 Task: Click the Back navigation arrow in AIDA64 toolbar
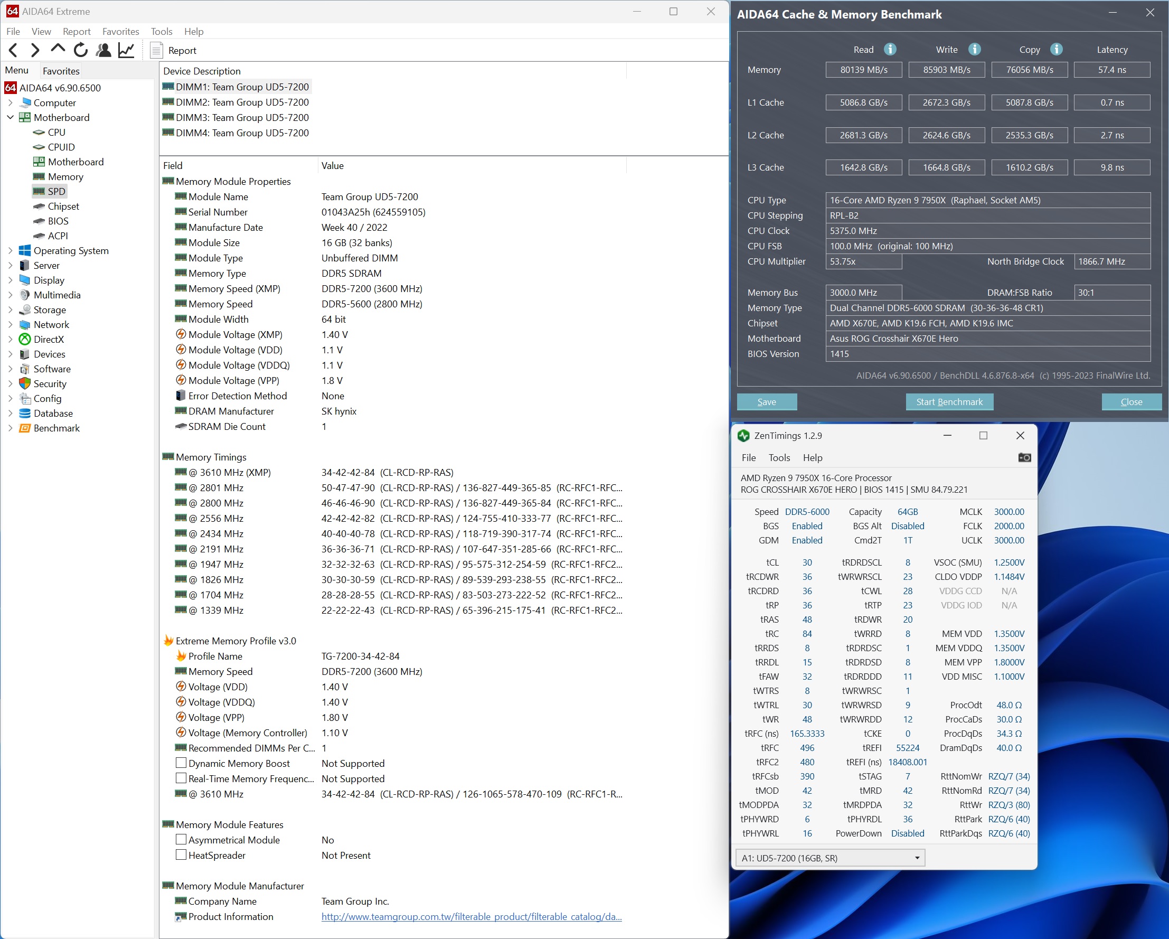[14, 51]
